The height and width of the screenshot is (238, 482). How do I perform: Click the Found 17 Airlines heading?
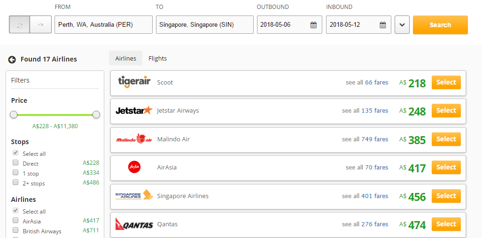48,59
